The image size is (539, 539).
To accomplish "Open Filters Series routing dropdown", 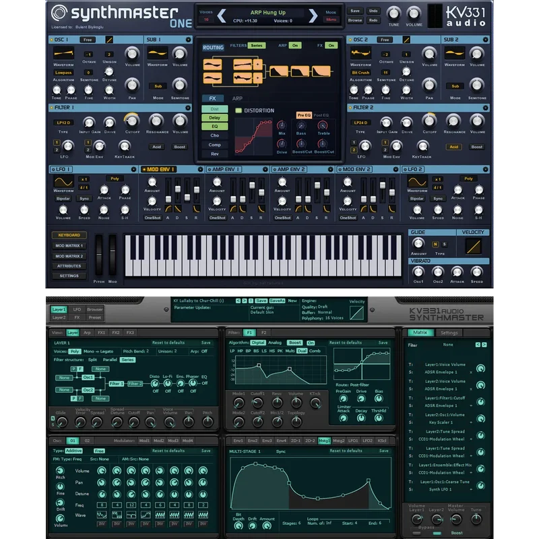I will point(257,45).
